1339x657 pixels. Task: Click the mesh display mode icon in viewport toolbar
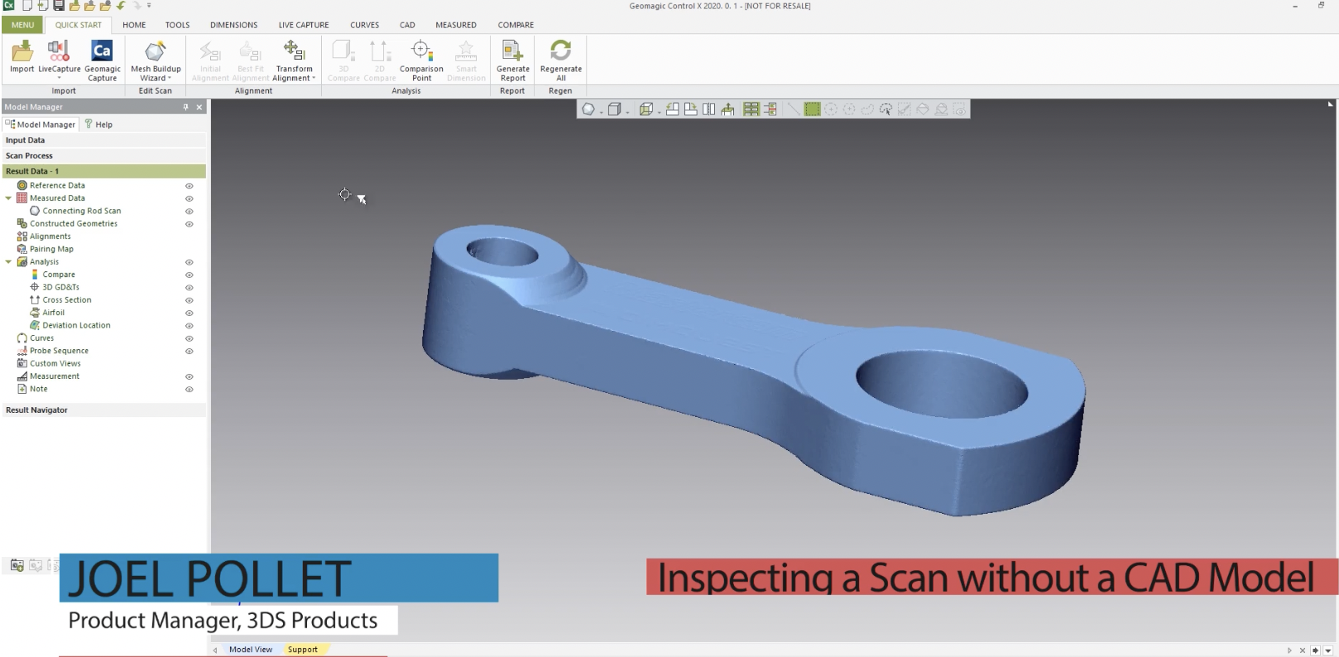pos(588,109)
